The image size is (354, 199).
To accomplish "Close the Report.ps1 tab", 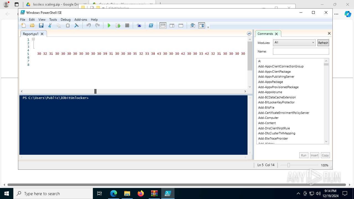I will pos(42,34).
